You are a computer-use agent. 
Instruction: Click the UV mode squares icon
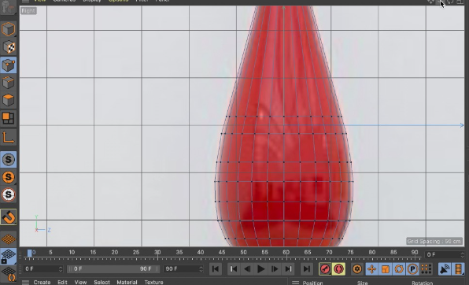pyautogui.click(x=9, y=118)
